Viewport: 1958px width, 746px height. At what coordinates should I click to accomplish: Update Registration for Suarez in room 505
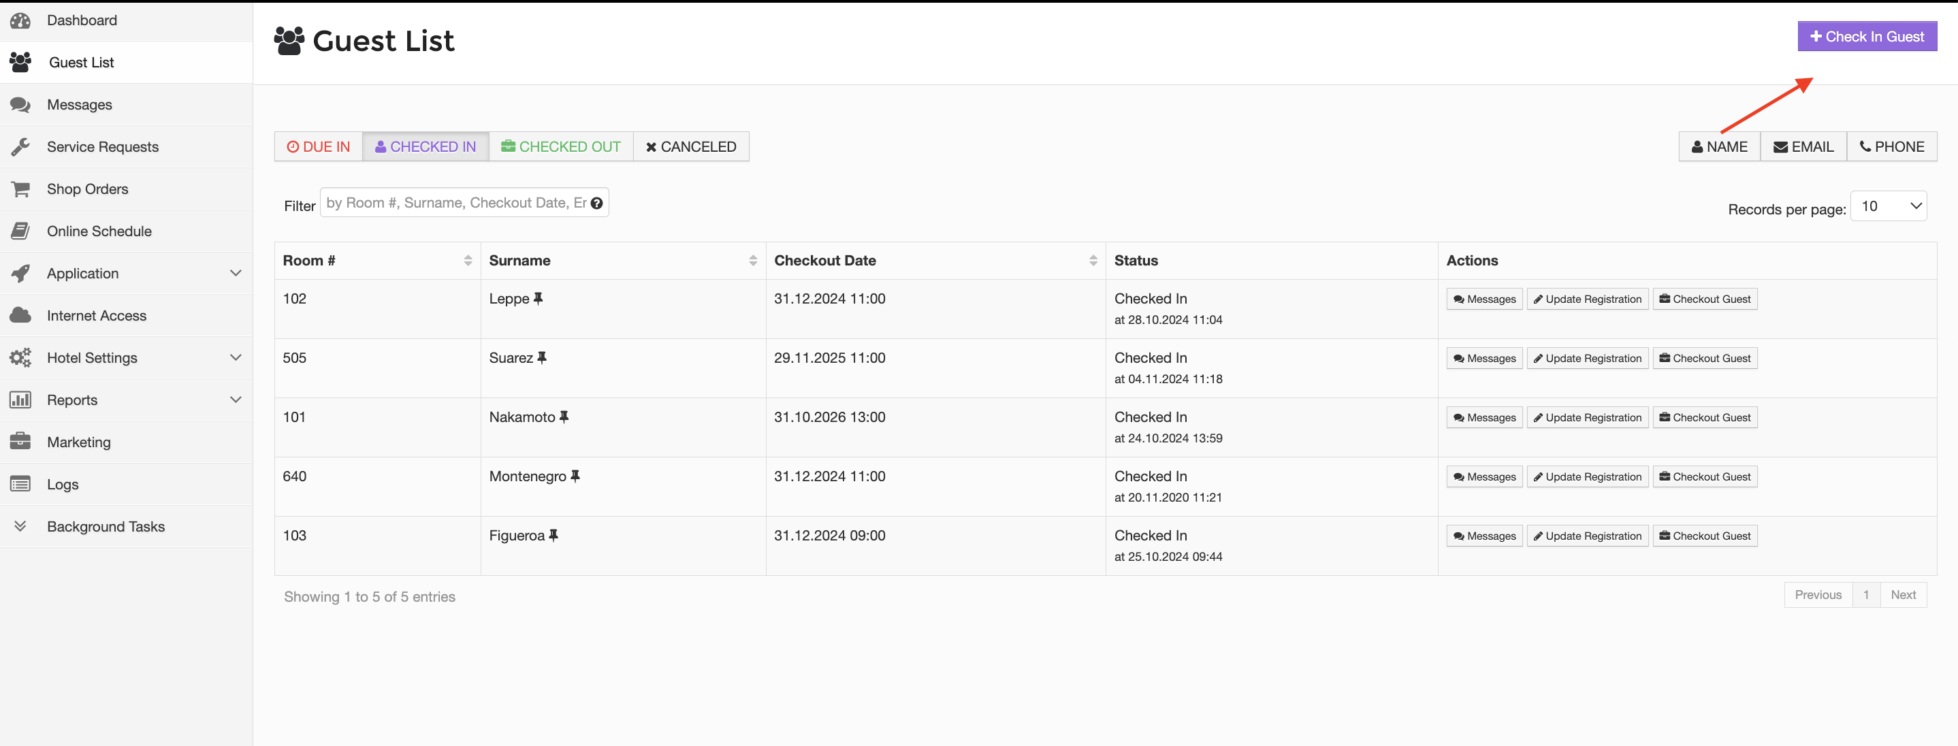click(x=1587, y=359)
